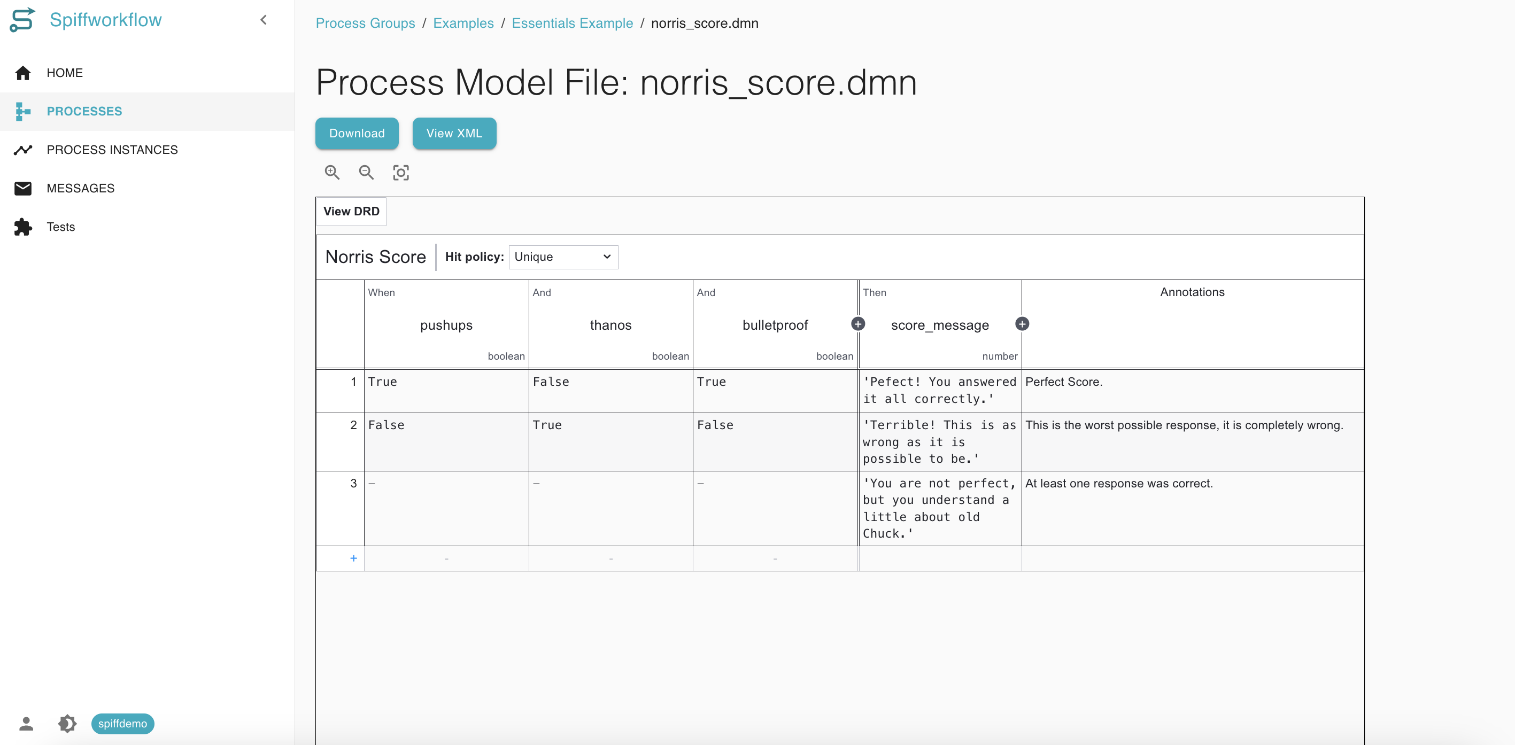The image size is (1515, 745).
Task: Add output column after score_message
Action: pos(1022,324)
